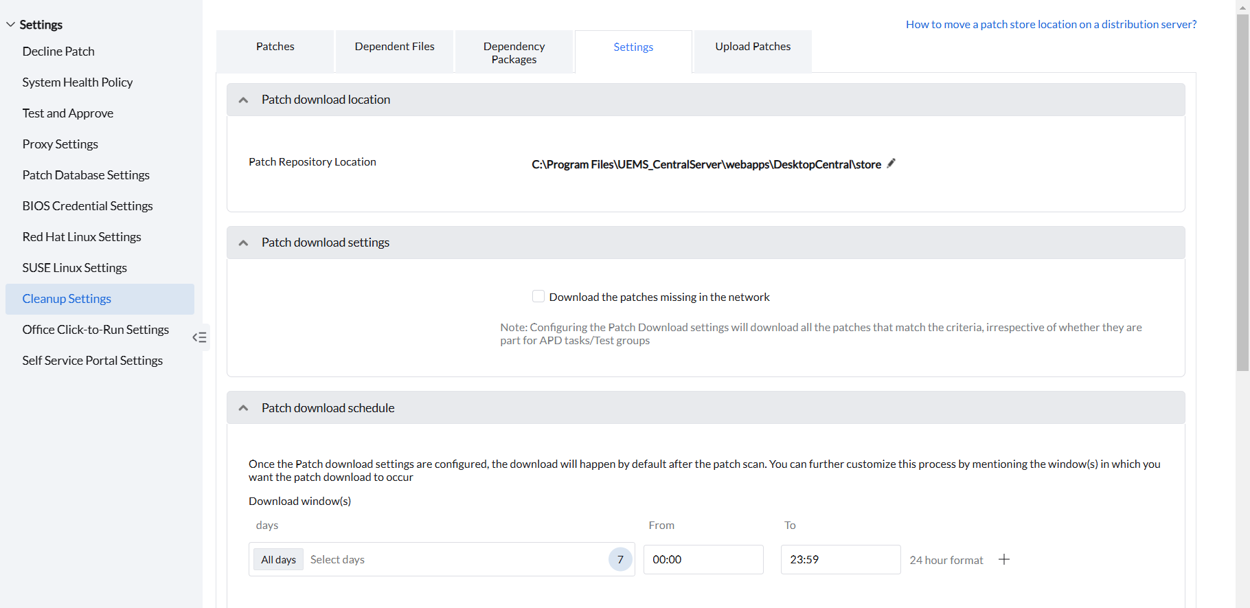1250x608 pixels.
Task: Switch to the Patches tab
Action: coord(275,47)
